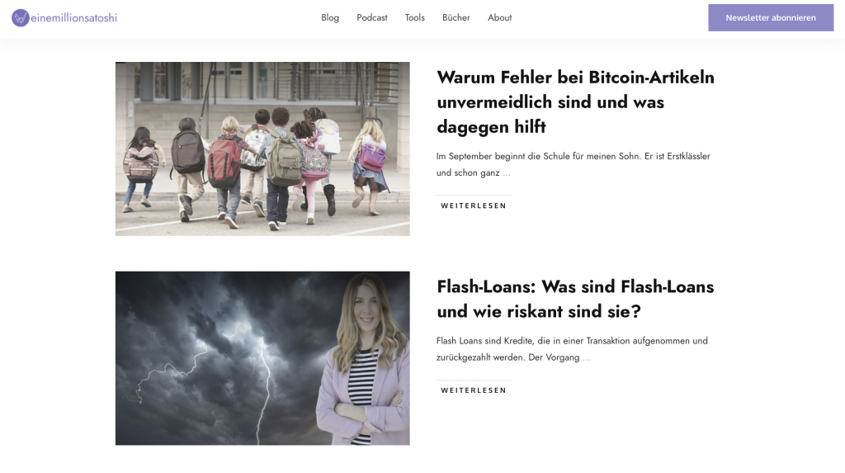Image resolution: width=845 pixels, height=473 pixels.
Task: Open headline 'Flash-Loans: Was sind Flash-Loans'
Action: [x=575, y=299]
